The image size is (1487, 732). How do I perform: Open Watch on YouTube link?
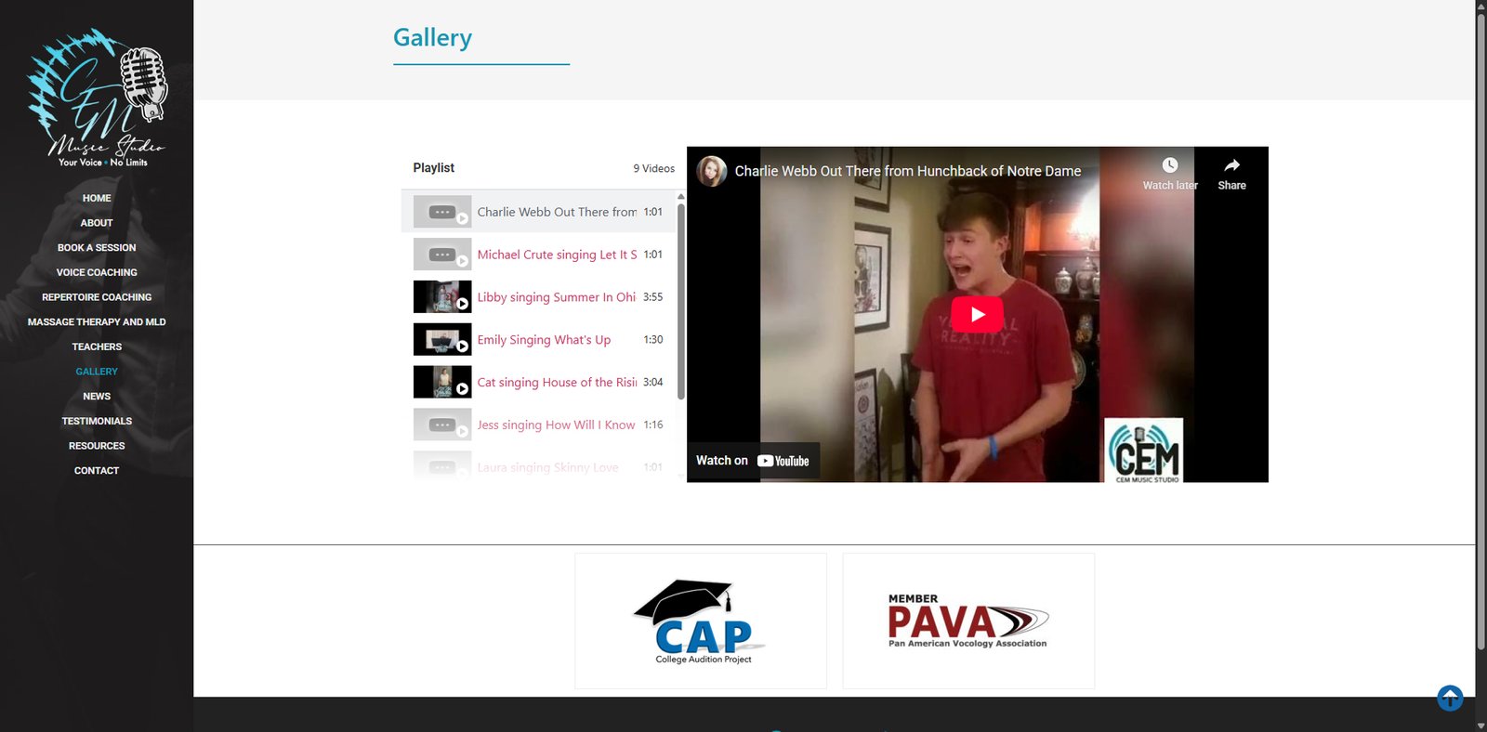[753, 461]
